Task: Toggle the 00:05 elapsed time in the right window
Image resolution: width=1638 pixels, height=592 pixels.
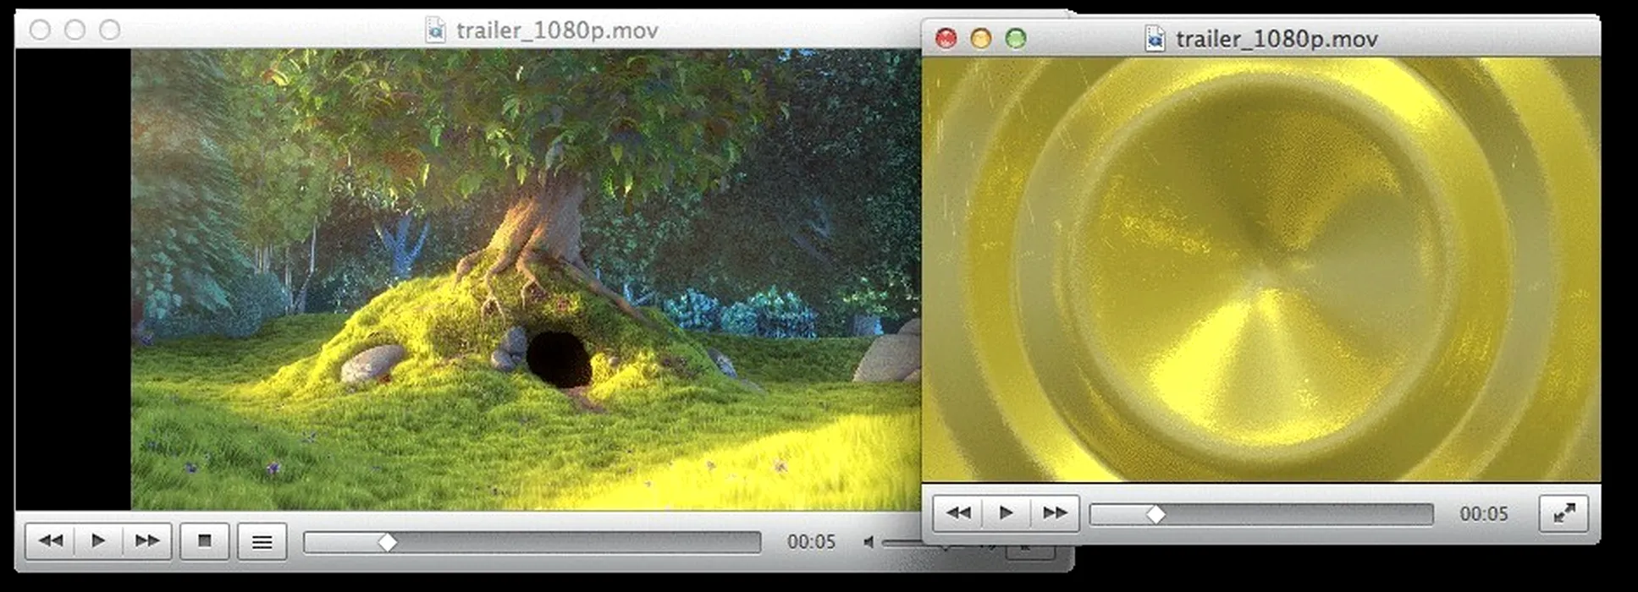Action: coord(1483,514)
